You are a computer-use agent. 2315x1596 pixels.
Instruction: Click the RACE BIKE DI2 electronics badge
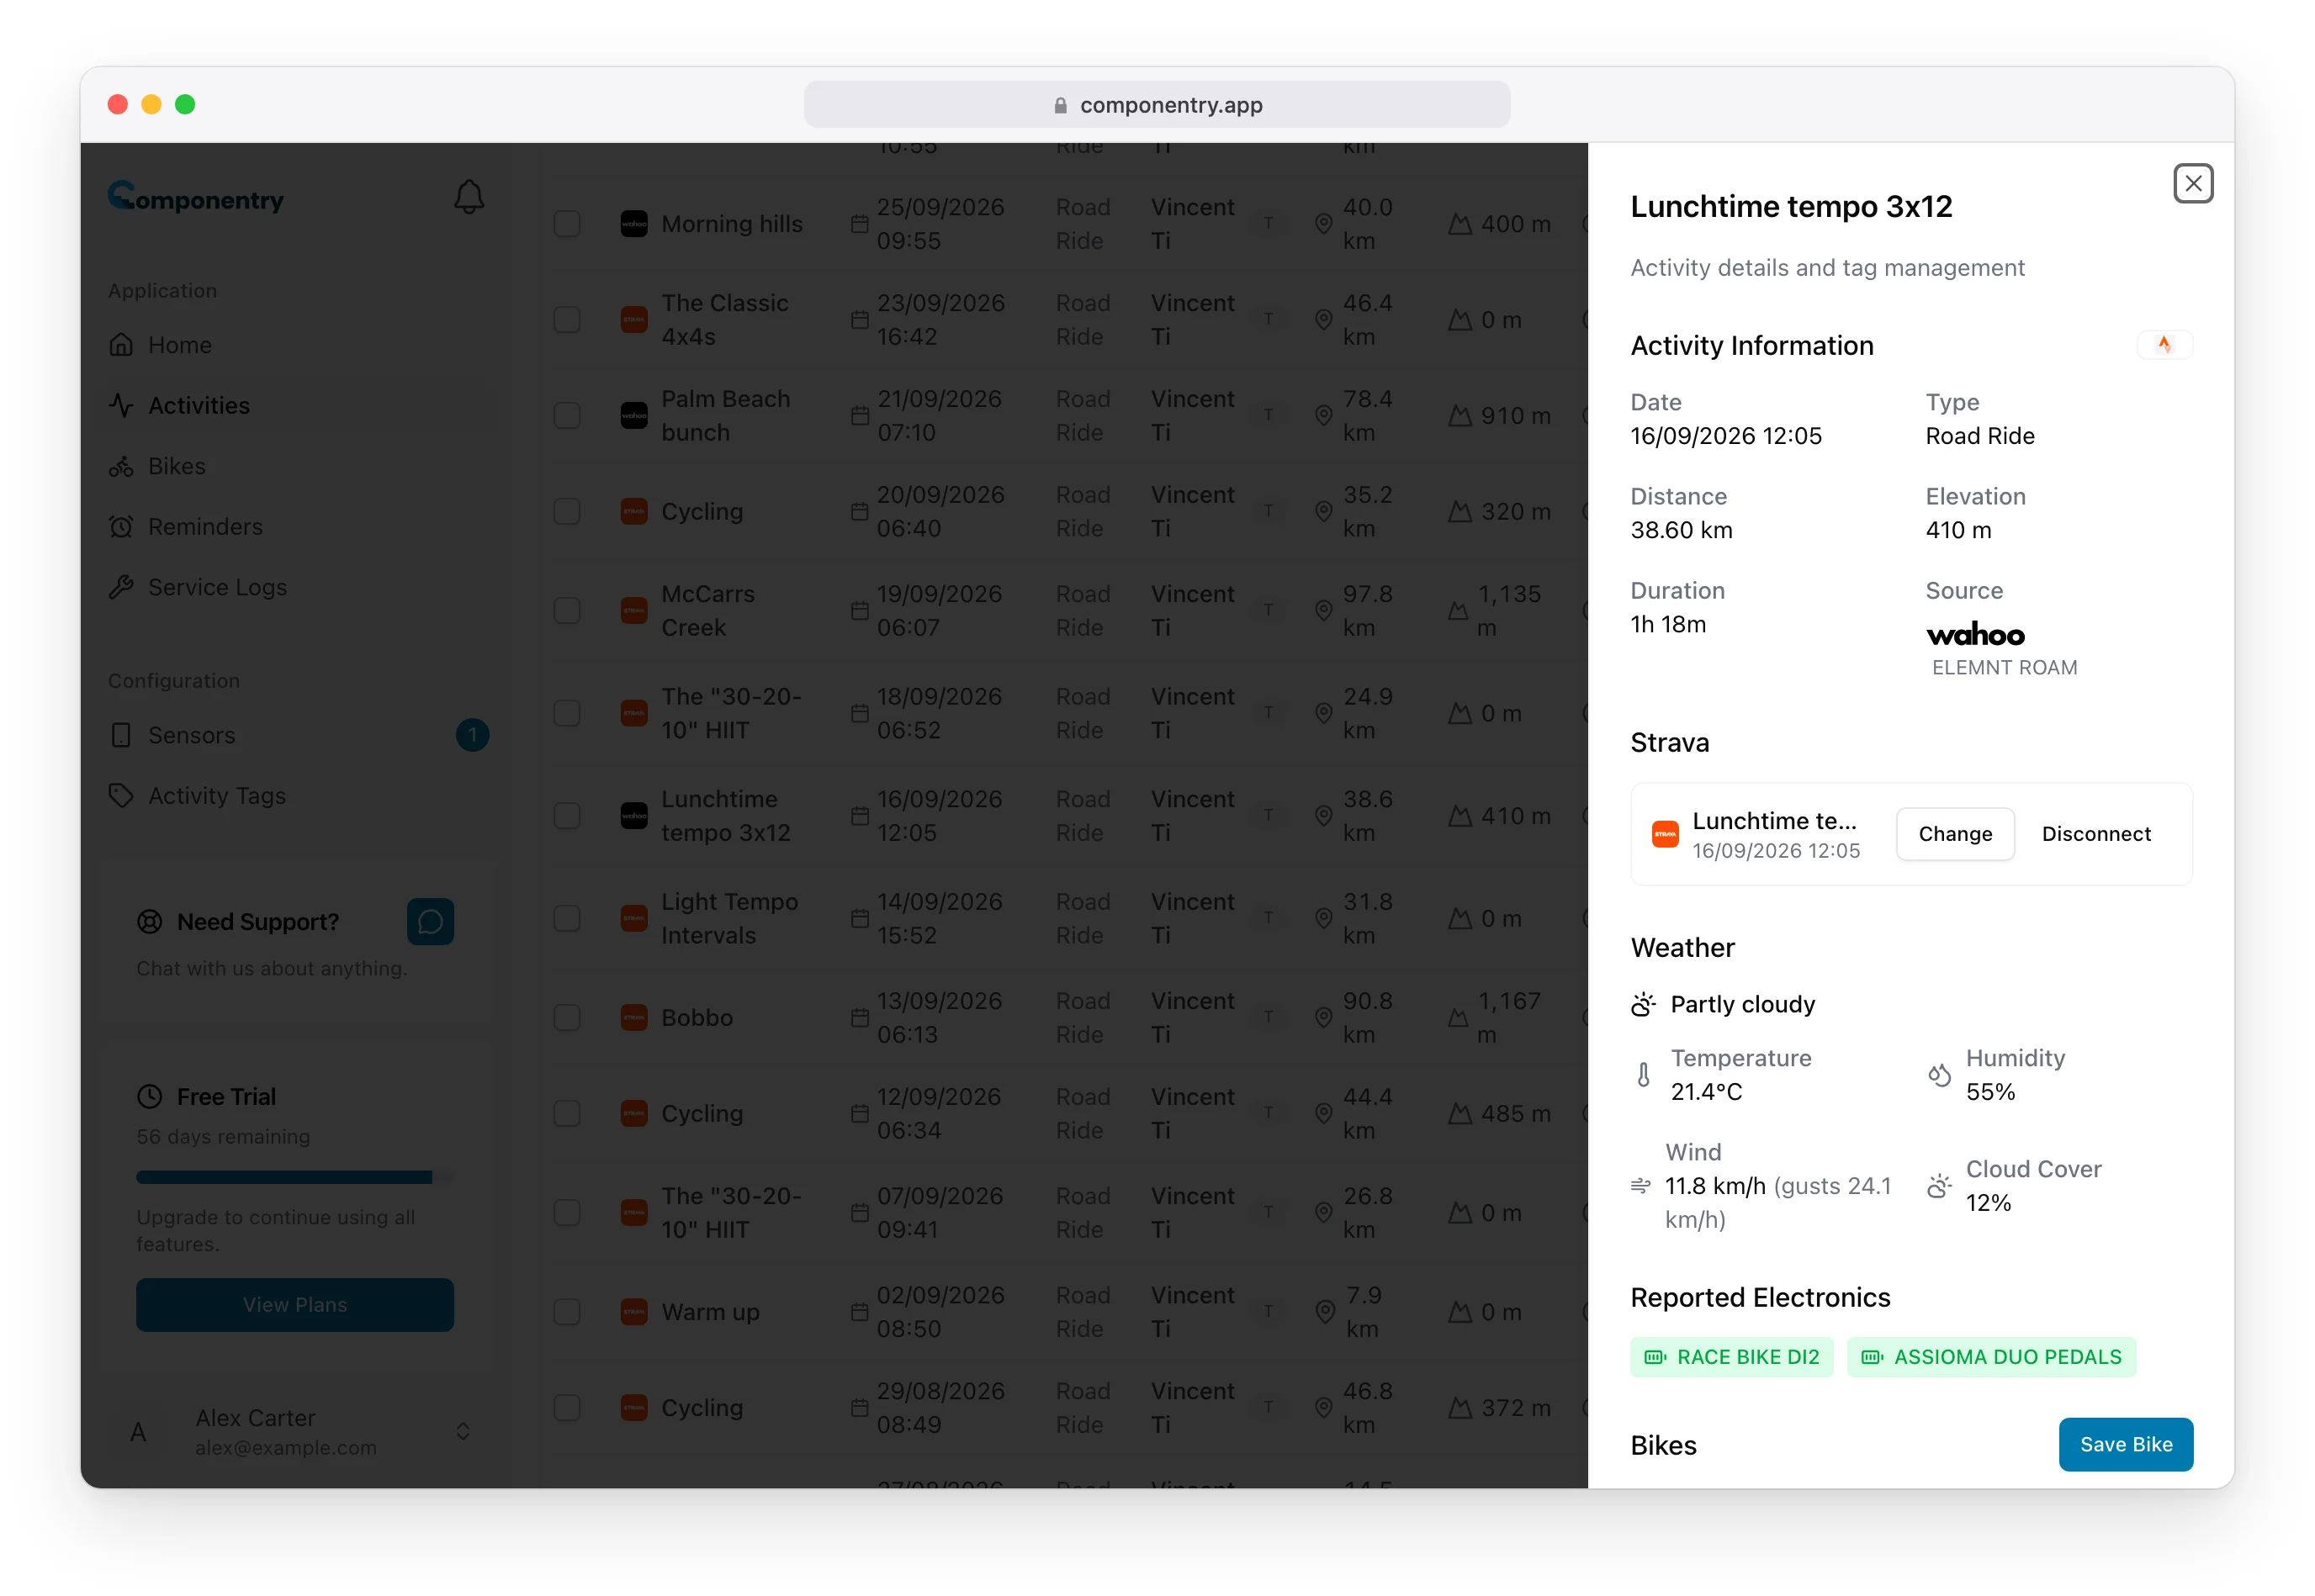[x=1733, y=1358]
